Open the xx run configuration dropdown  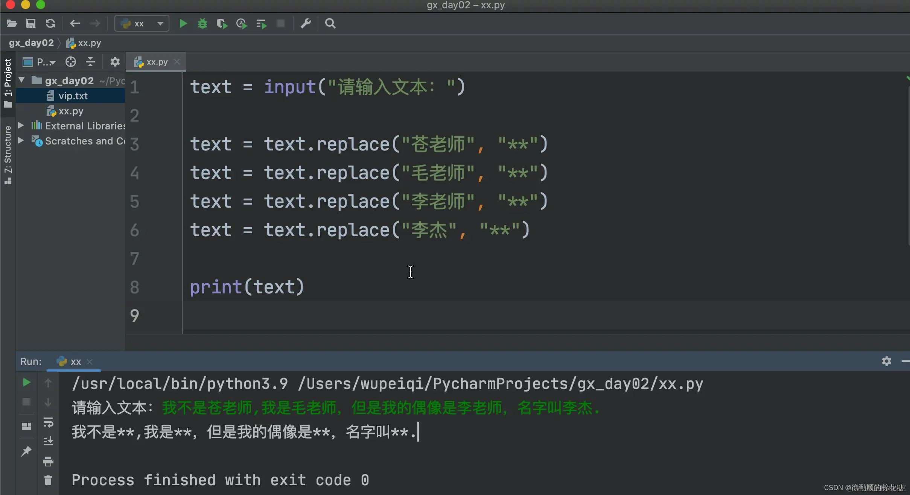142,24
